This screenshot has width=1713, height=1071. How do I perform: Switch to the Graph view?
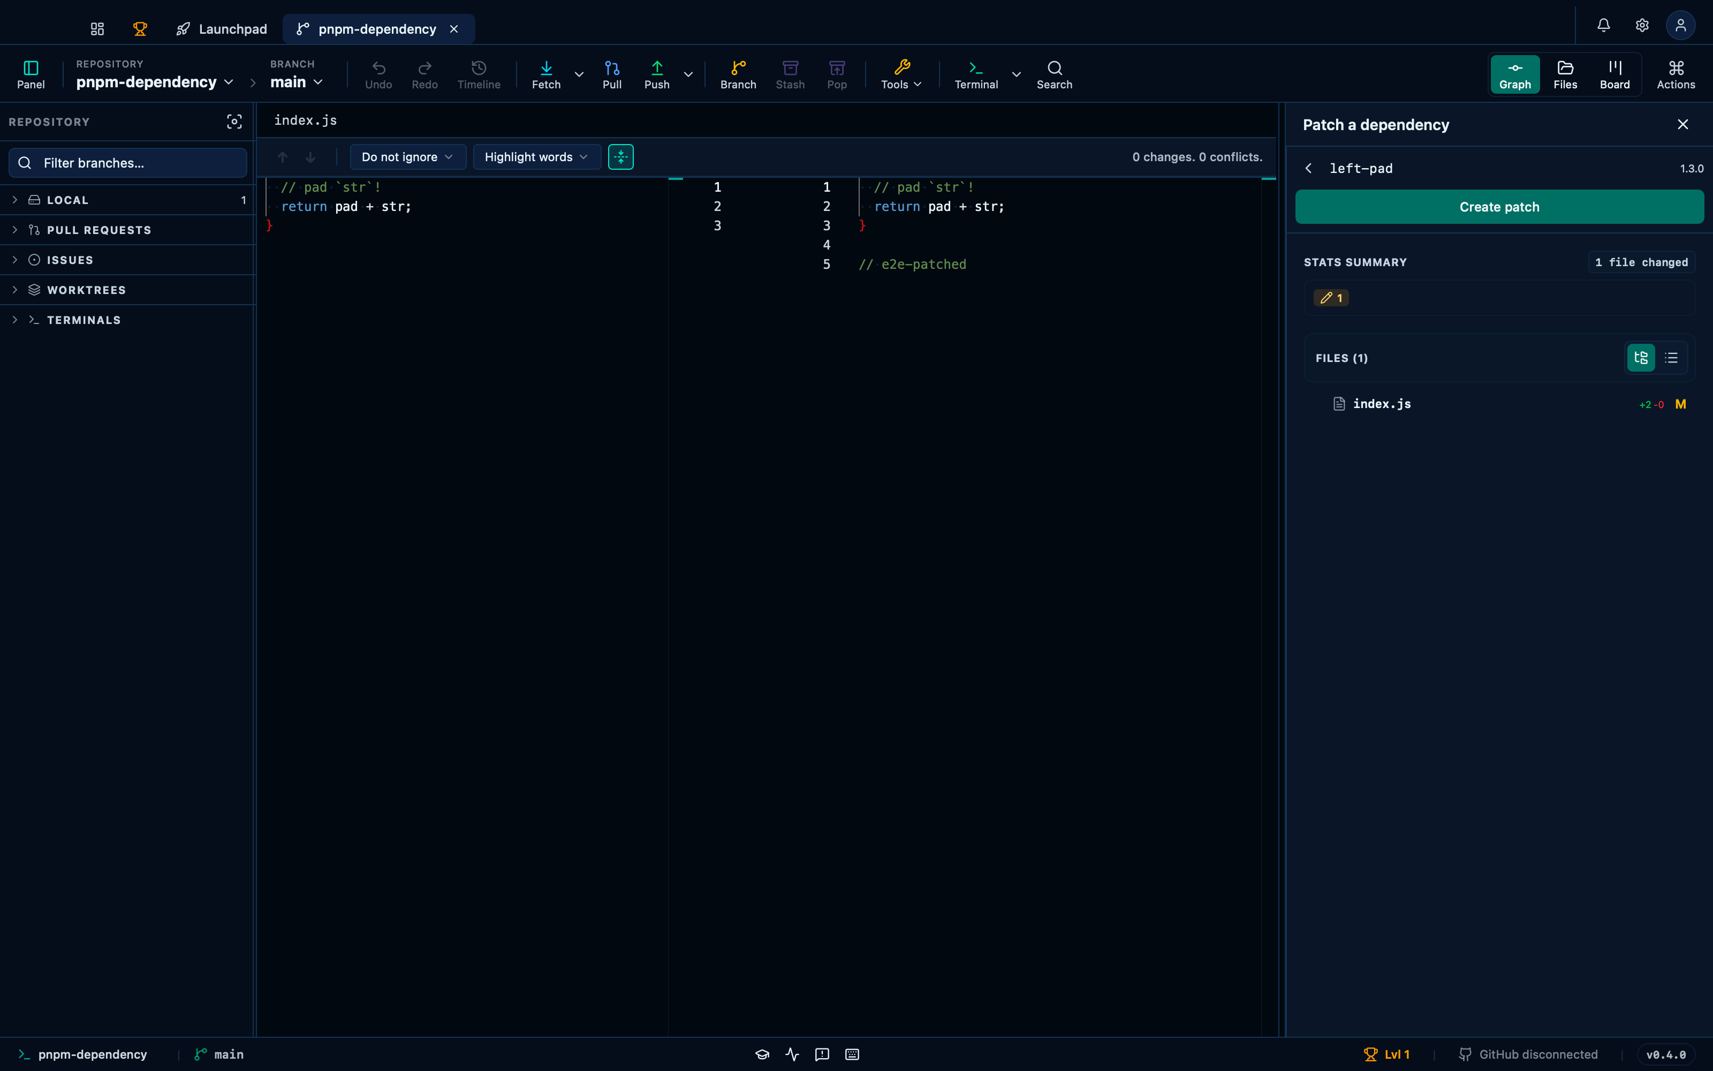click(1515, 74)
